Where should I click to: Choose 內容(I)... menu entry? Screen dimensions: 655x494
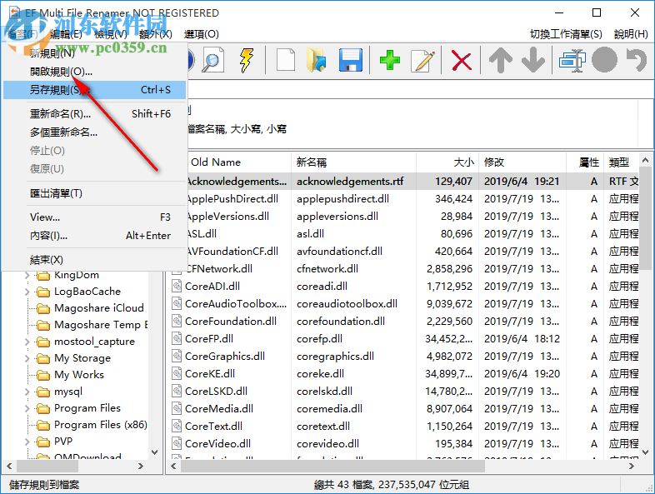pos(94,236)
